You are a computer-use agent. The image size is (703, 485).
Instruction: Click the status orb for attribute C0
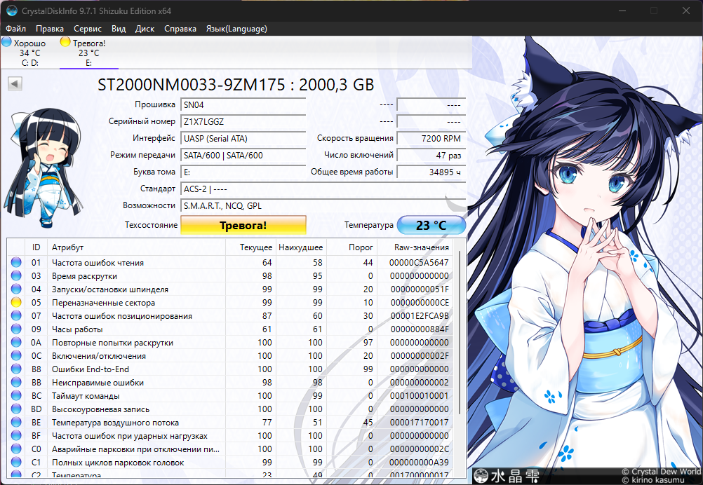(x=16, y=449)
